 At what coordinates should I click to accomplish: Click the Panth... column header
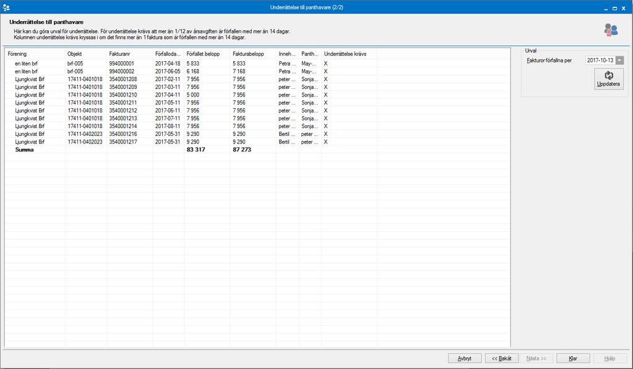(310, 54)
